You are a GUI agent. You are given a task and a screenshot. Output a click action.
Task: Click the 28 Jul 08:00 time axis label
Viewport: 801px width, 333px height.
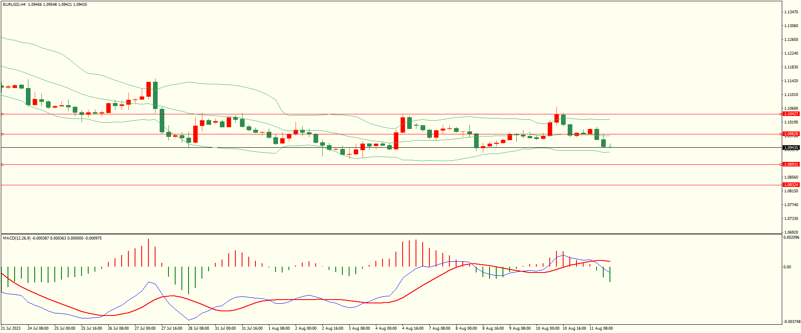click(x=199, y=328)
